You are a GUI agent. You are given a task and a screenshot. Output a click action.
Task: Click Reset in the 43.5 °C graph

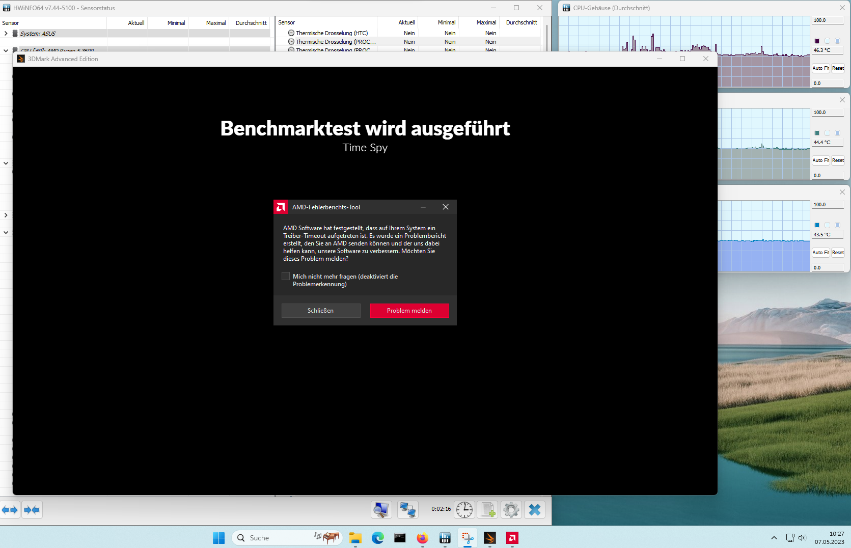838,253
